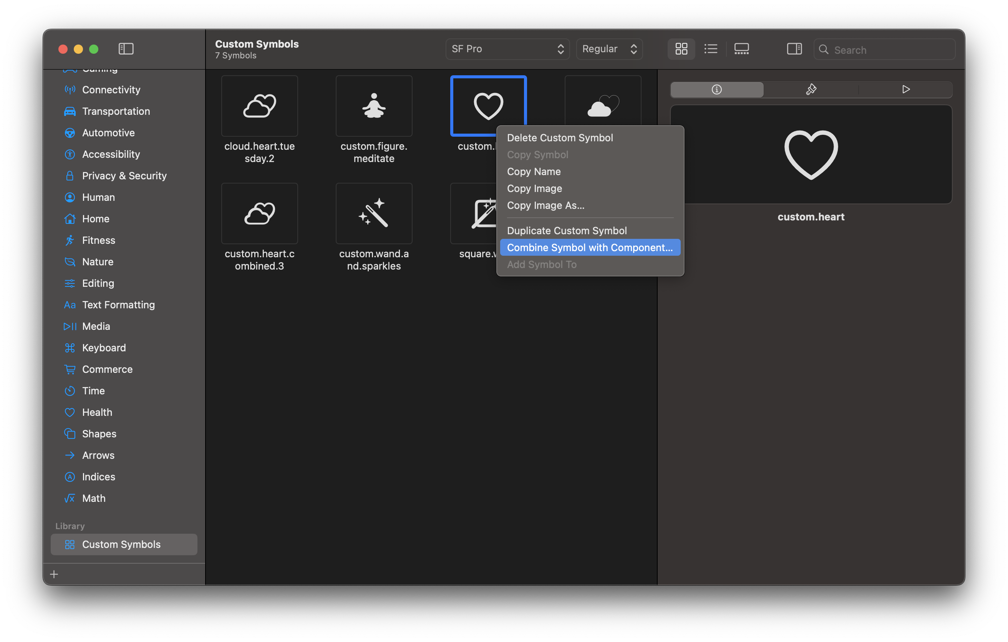Open the rendering inspector tab
Screen dimensions: 1008x642
click(811, 89)
